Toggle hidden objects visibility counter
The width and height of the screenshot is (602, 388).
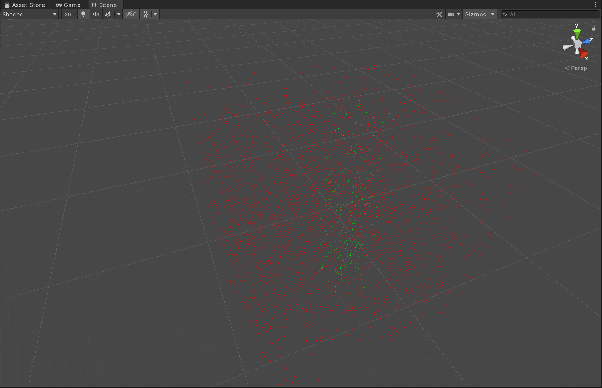(131, 14)
